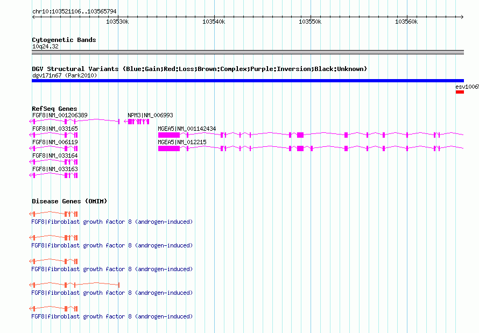Image resolution: width=479 pixels, height=333 pixels.
Task: Click the Cytogenetic Bands track title
Action: (x=64, y=40)
